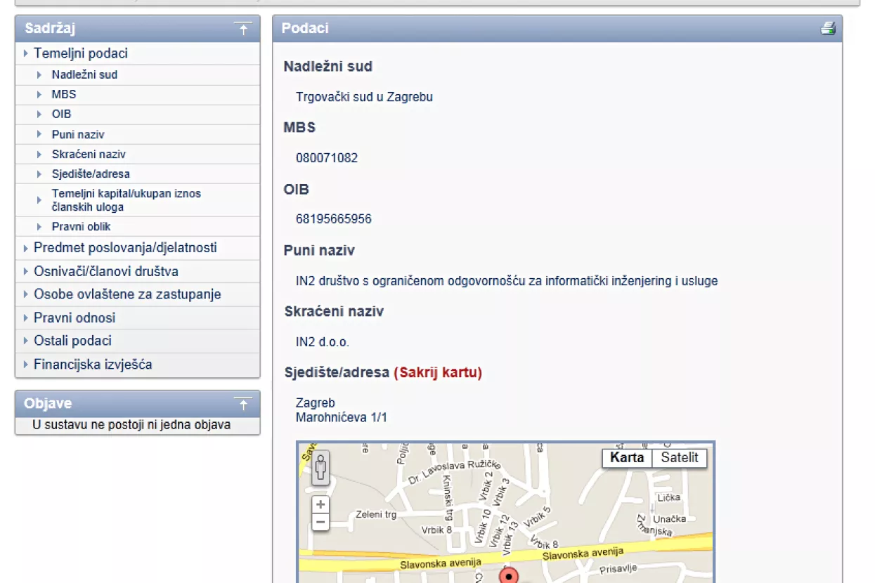Click the short name IN2 d.o.o.

(x=323, y=343)
